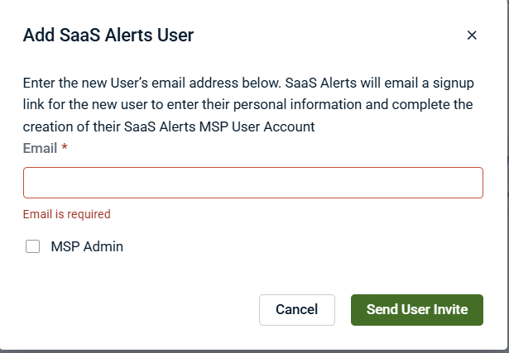
Task: Click the word "Cancel" on the white button
Action: (x=296, y=310)
